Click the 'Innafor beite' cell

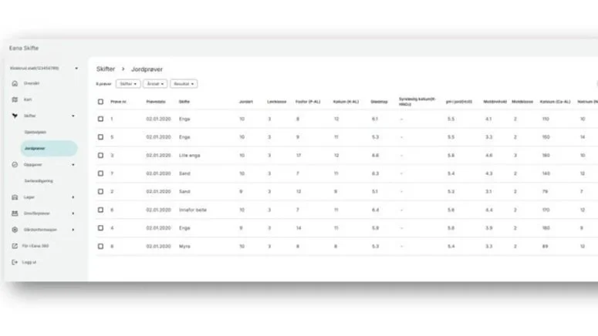point(193,210)
